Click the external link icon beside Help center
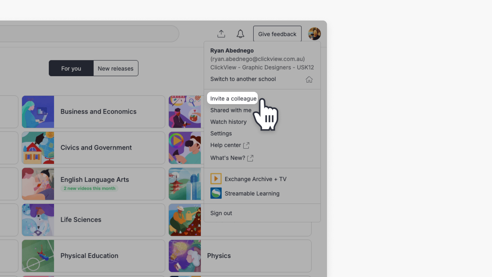The image size is (492, 277). point(246,145)
